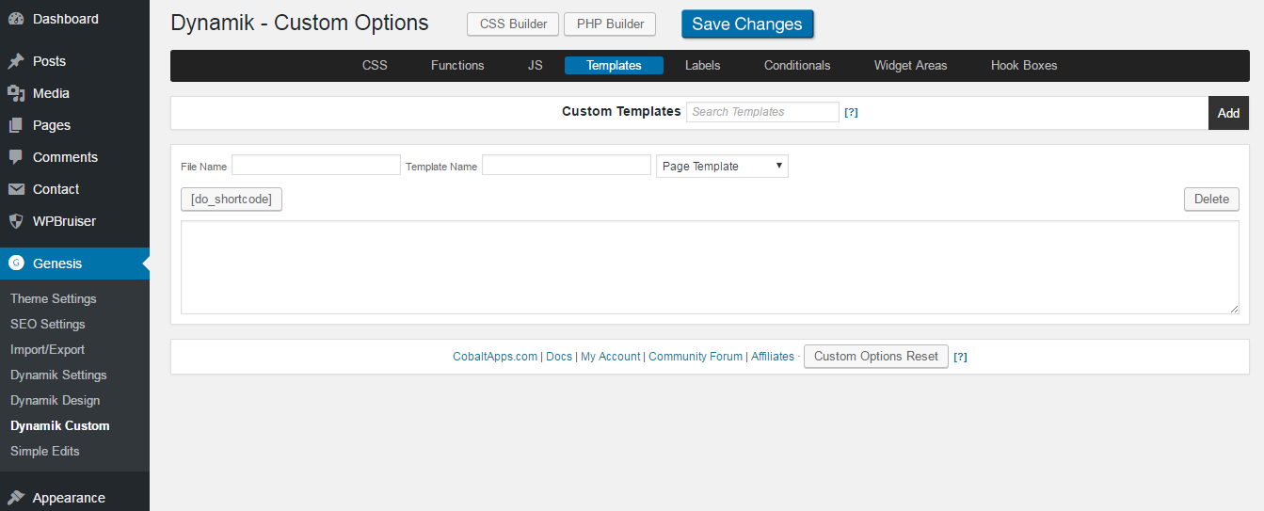Open Dynamik Settings submenu item

pos(58,375)
